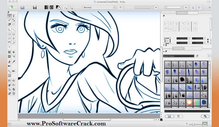Choose the black ink blot brush preset
This screenshot has height=127, width=219.
182,80
